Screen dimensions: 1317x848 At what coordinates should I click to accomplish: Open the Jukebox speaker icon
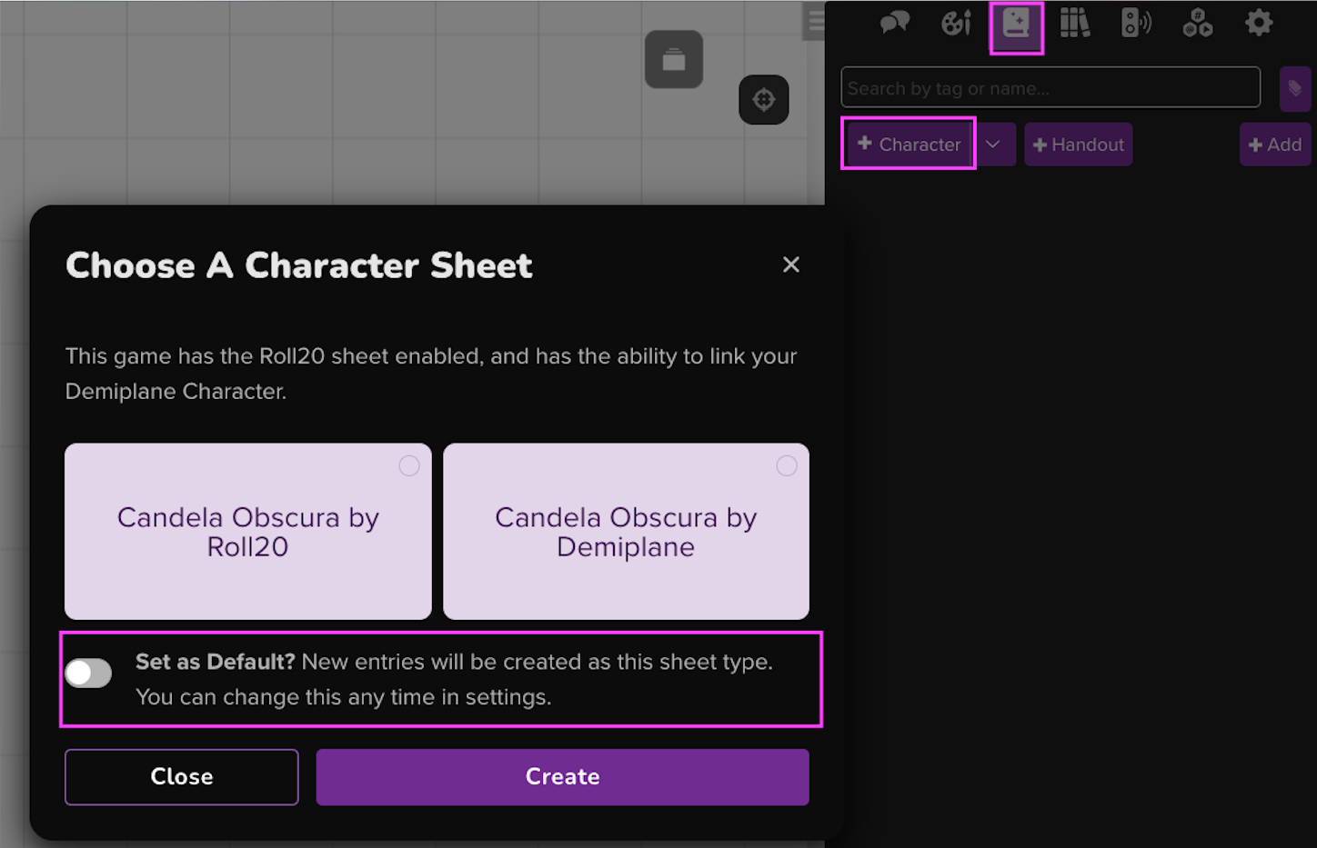pos(1136,23)
